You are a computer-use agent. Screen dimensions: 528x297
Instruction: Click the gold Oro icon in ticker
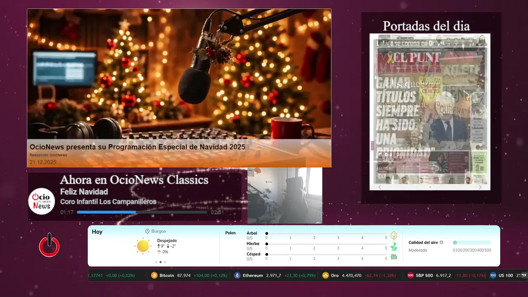click(325, 276)
